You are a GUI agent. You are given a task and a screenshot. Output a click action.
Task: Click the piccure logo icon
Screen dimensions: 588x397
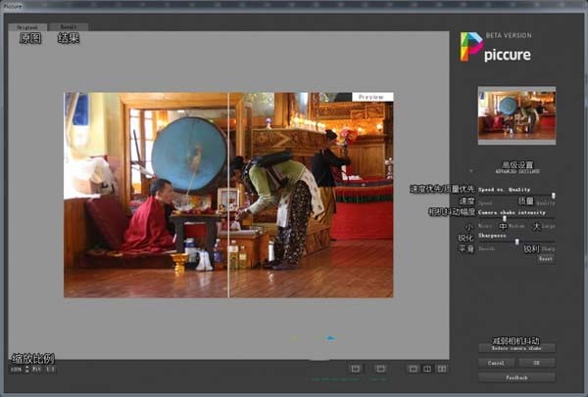tap(471, 47)
